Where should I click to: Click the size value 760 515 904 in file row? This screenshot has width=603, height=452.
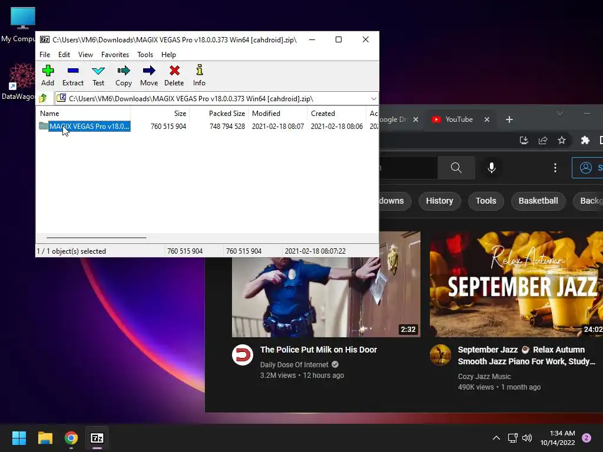168,126
